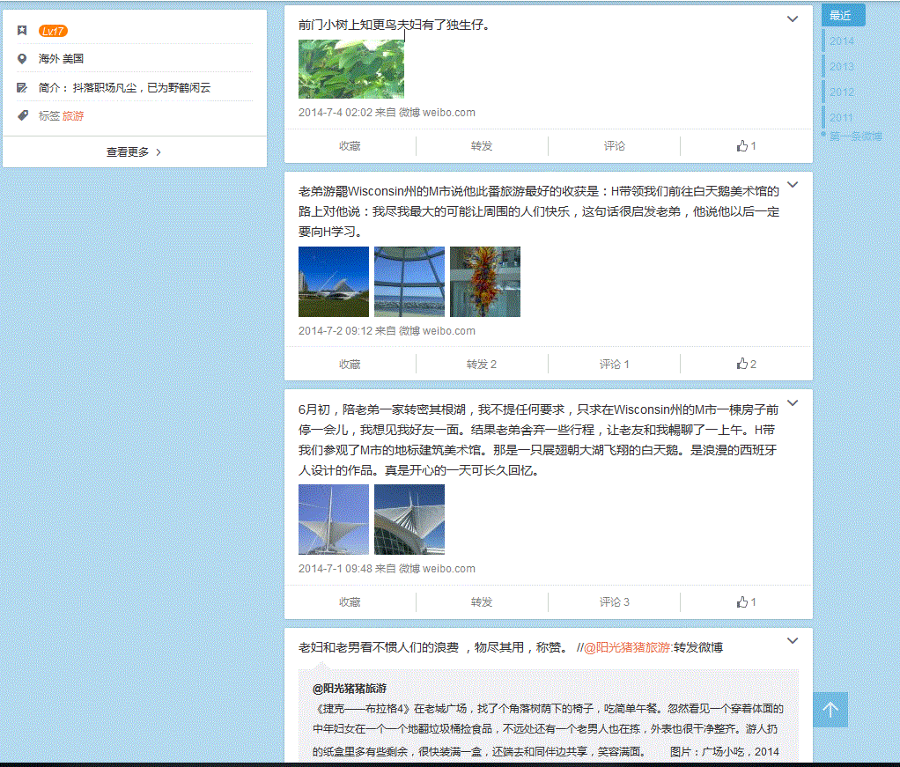Image resolution: width=900 pixels, height=767 pixels.
Task: Click the location pin icon beside 海外 美国
Action: point(22,59)
